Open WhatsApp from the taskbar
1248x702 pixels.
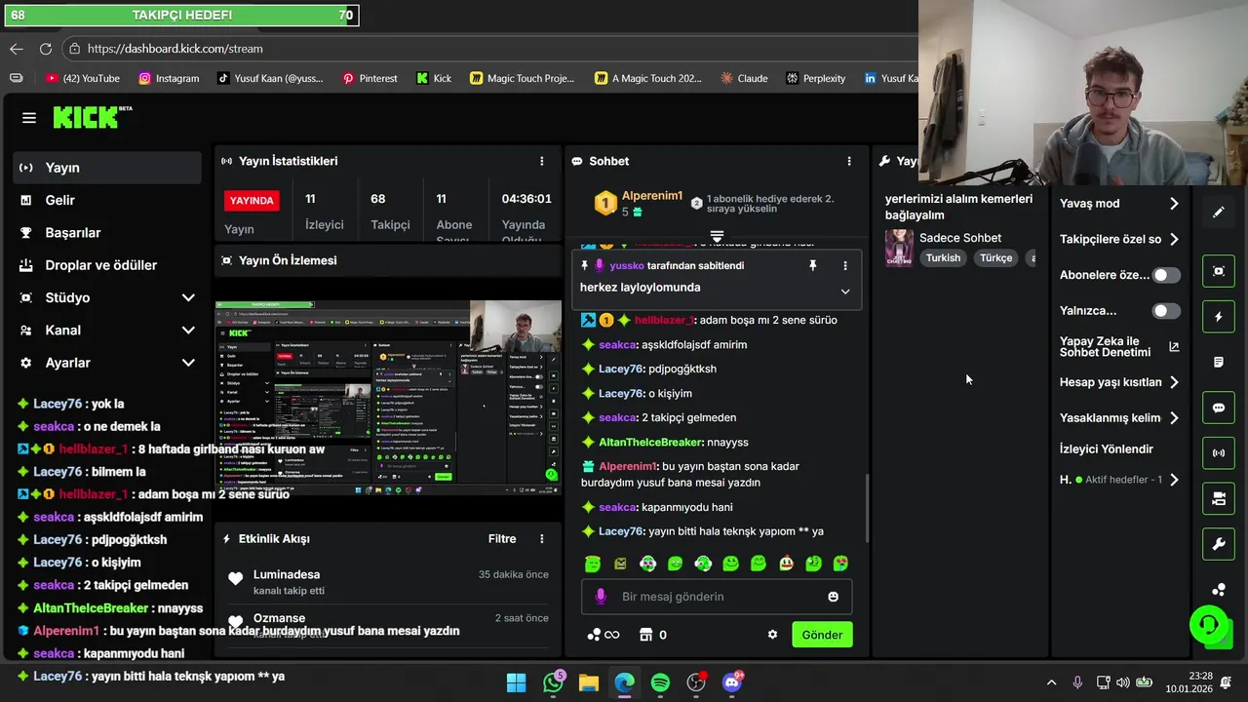click(553, 682)
